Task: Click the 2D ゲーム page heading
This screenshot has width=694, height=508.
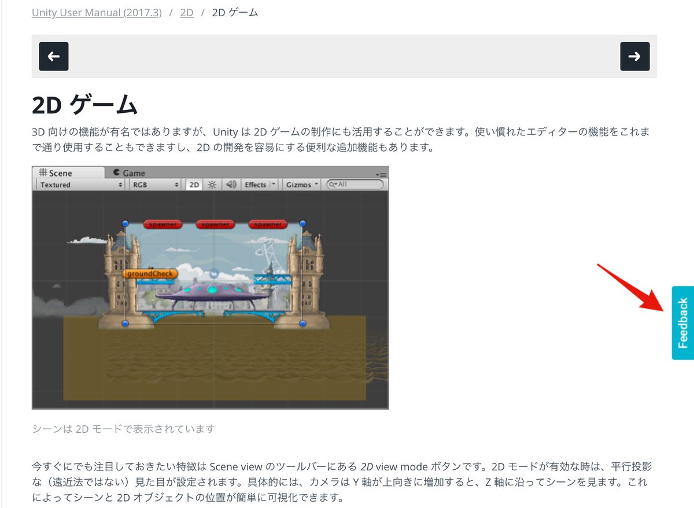Action: point(84,105)
